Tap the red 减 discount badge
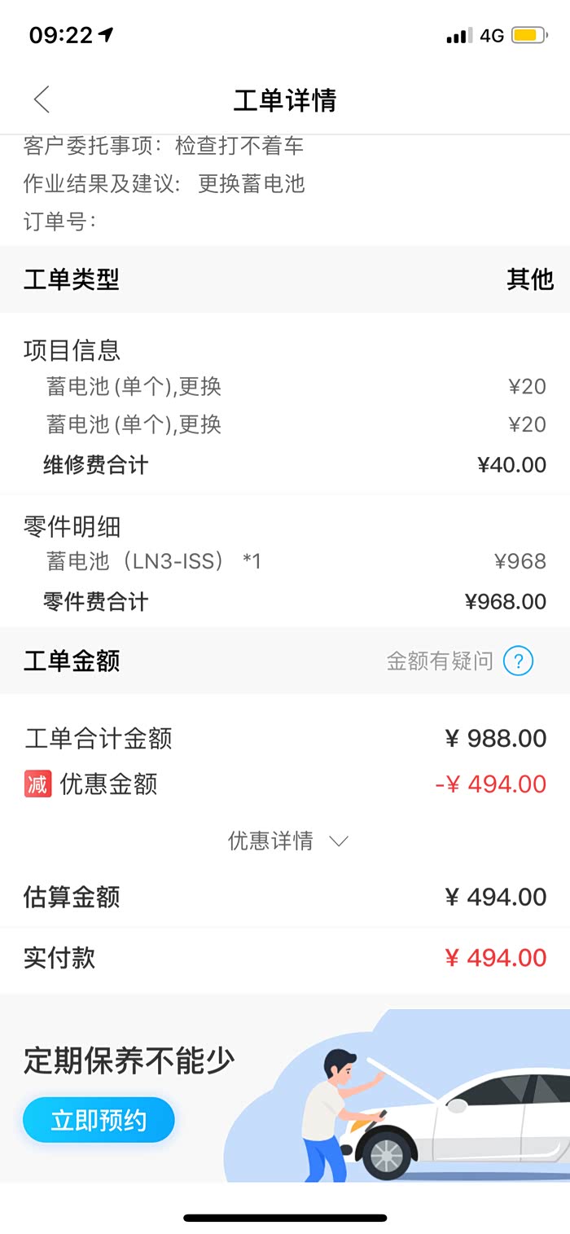The width and height of the screenshot is (570, 1234). 37,784
